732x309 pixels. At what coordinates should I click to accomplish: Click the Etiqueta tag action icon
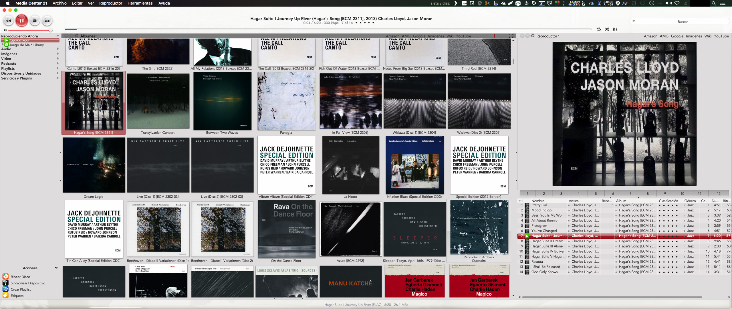tap(5, 295)
